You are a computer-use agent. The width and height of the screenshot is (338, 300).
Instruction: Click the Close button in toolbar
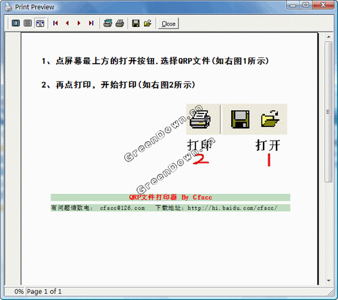point(168,24)
